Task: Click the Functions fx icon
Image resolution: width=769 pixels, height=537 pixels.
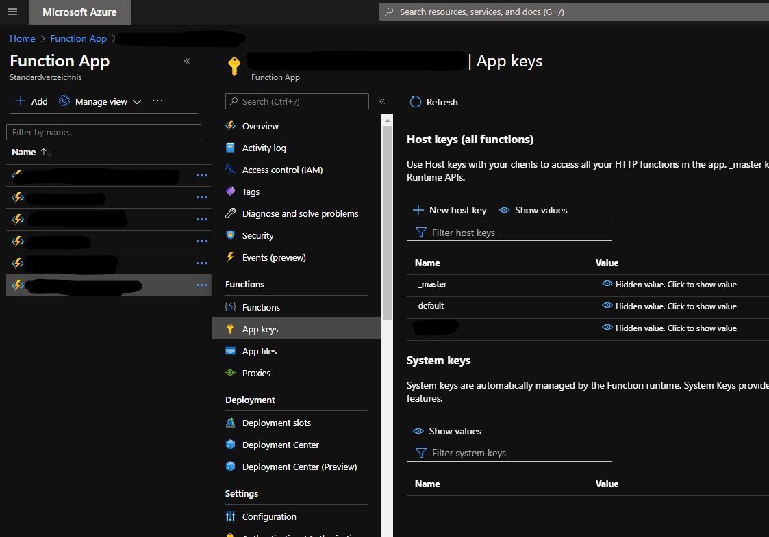Action: (x=231, y=306)
